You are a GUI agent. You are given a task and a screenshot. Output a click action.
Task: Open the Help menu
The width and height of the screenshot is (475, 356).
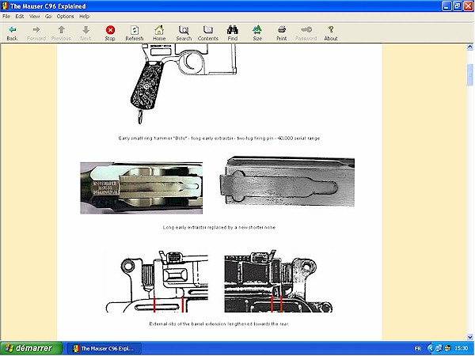click(84, 17)
